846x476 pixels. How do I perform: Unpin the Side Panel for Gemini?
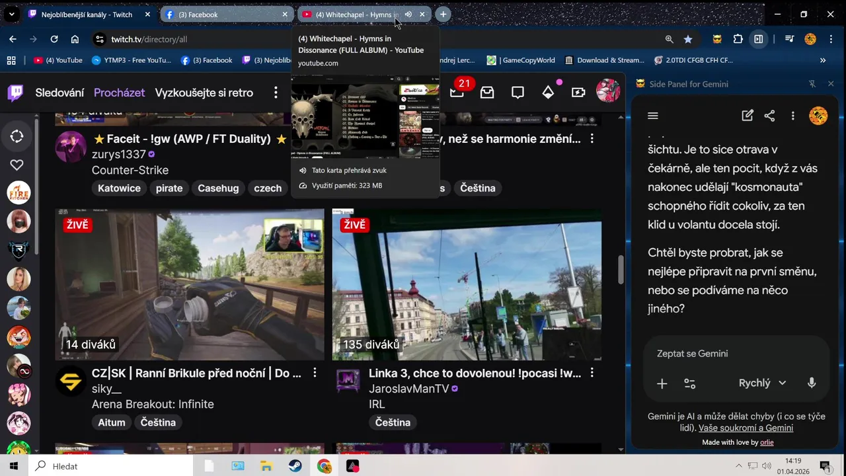(812, 84)
